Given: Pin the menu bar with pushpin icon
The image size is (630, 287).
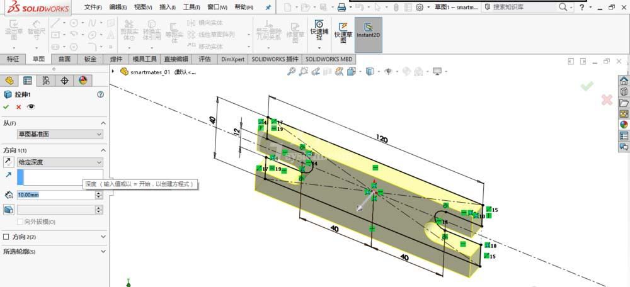Looking at the screenshot, I should (268, 7).
